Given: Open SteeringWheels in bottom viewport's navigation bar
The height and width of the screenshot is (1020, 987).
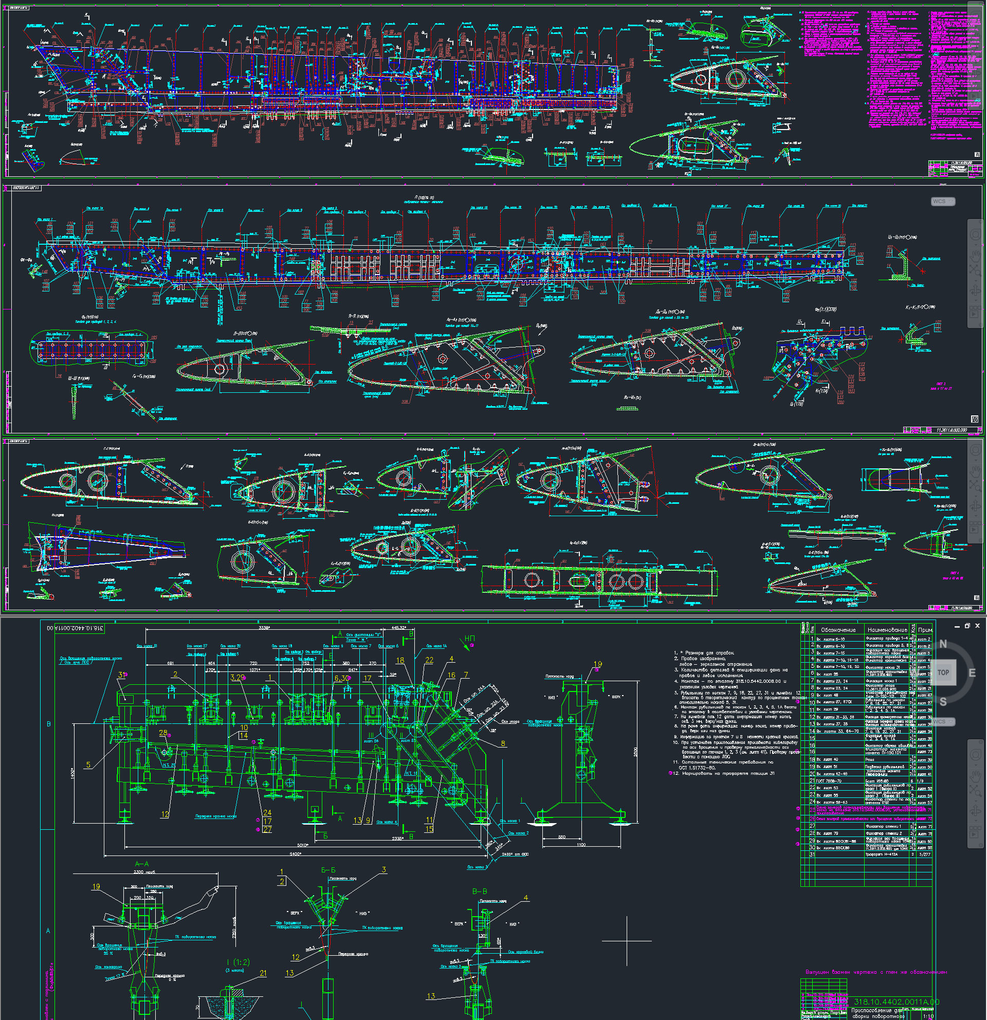Looking at the screenshot, I should tap(976, 755).
